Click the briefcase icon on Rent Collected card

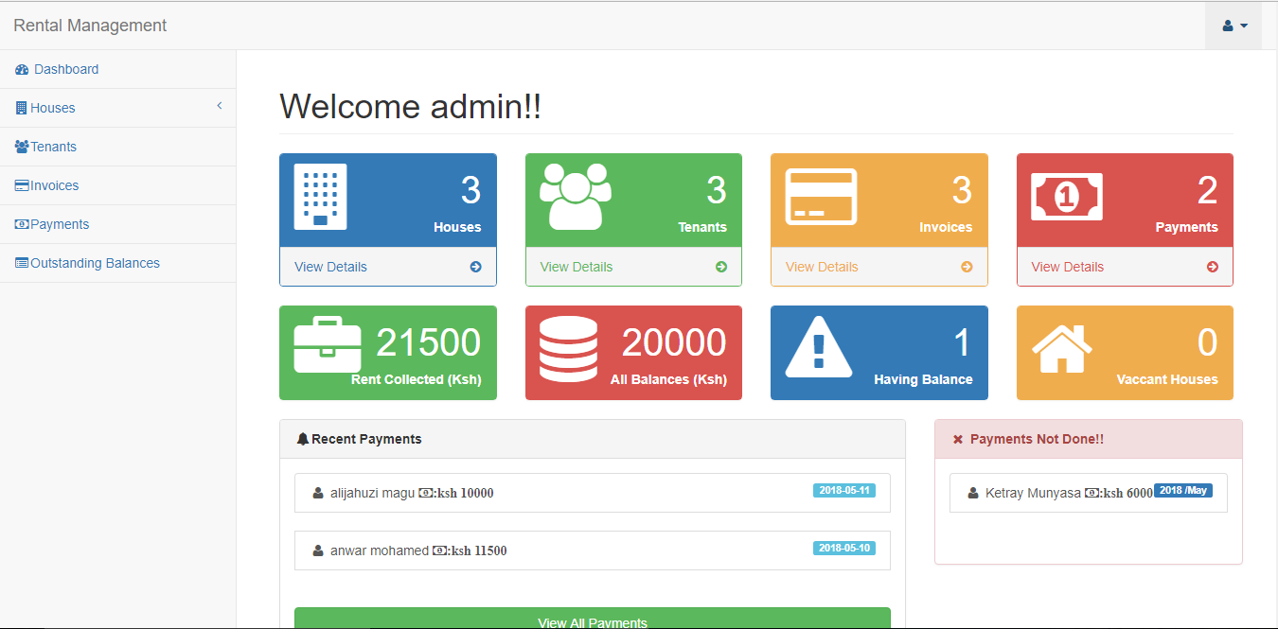coord(327,345)
